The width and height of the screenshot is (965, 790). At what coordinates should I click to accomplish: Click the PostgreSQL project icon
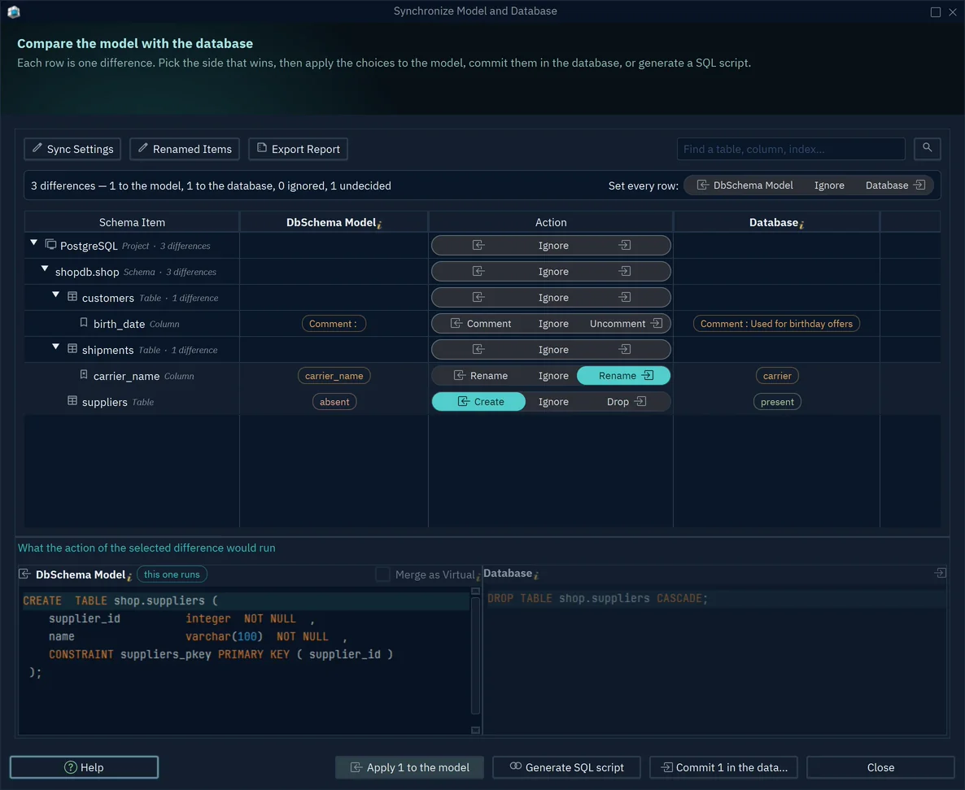tap(50, 245)
